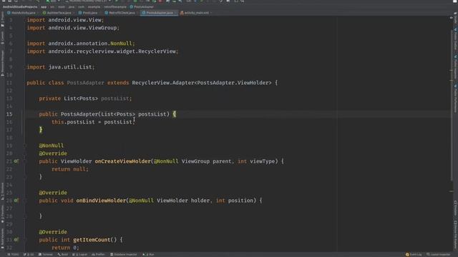This screenshot has height=257, width=458.
Task: Click the override gutter icon beside onCreateViewHolder
Action: tap(16, 161)
